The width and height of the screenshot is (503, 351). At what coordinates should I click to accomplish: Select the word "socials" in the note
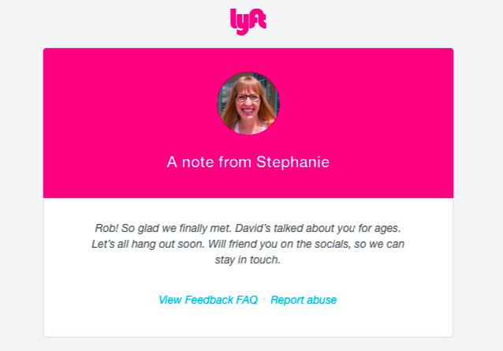[x=336, y=244]
